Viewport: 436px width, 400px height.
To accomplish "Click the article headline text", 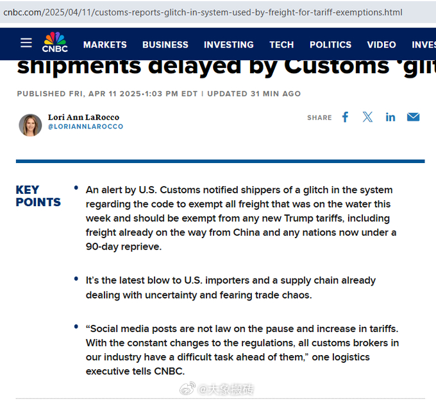I will (226, 67).
